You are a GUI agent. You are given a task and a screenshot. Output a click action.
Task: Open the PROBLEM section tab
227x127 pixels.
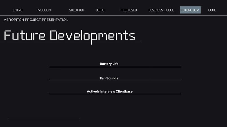(44, 10)
